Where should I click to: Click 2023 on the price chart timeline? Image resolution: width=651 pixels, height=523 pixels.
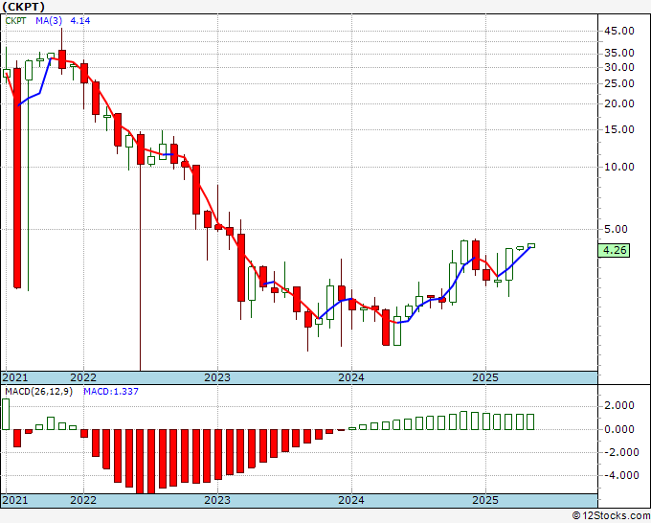[217, 377]
